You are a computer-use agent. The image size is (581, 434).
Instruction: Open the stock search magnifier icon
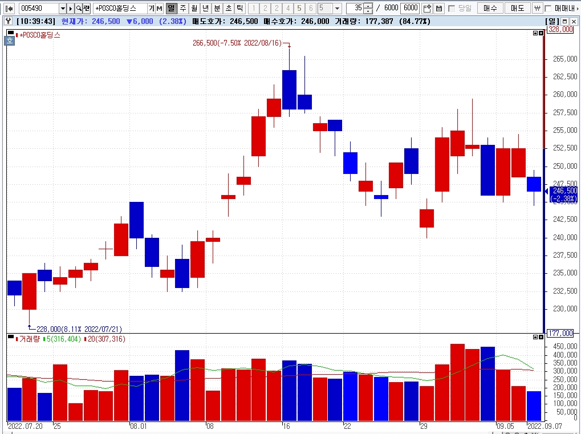(x=79, y=8)
